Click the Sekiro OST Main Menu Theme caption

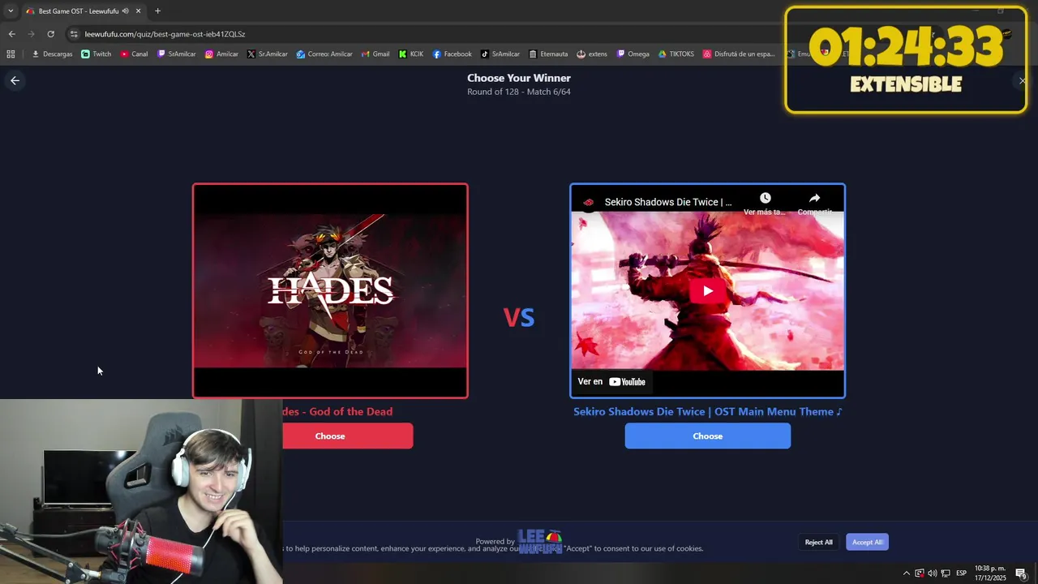(708, 411)
